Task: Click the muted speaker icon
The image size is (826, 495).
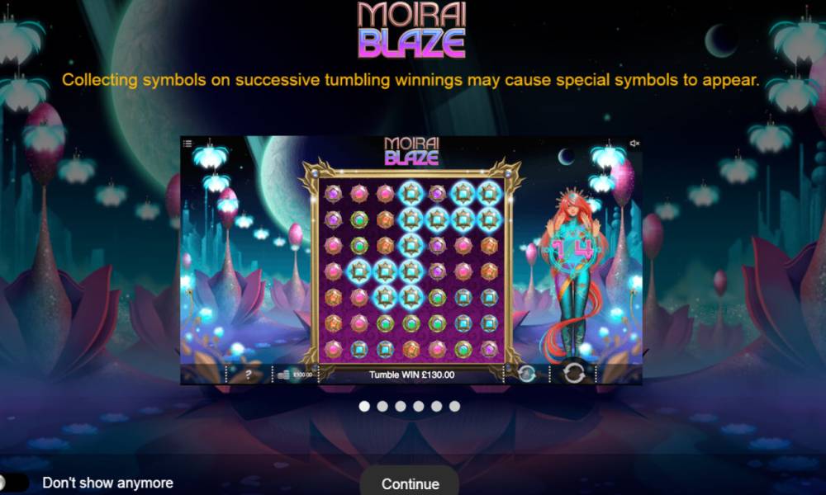Action: 634,143
